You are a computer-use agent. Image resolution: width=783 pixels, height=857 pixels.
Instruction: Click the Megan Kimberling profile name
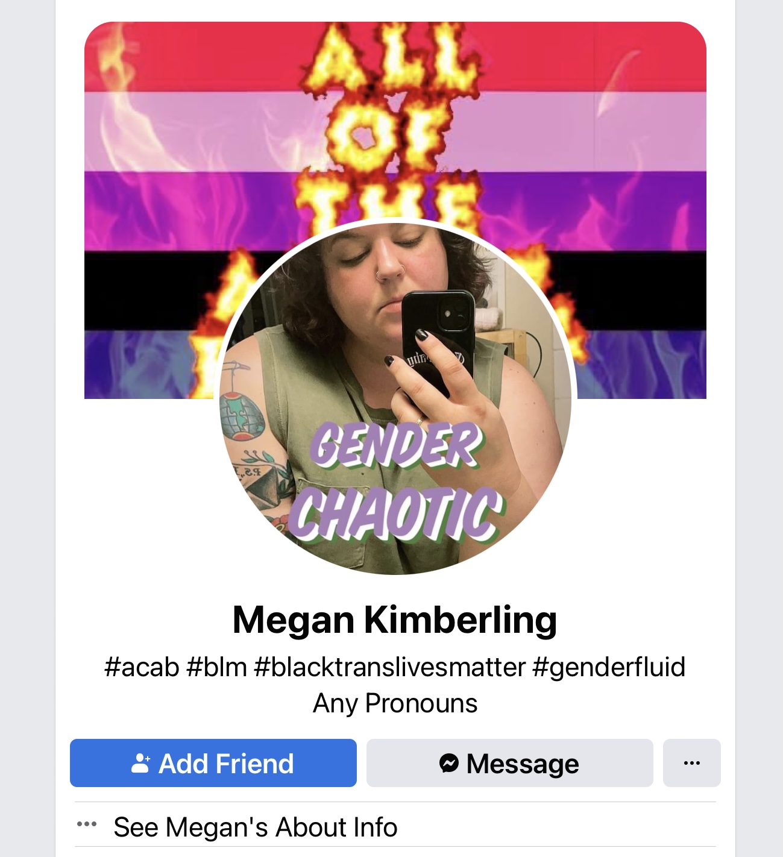click(x=395, y=620)
